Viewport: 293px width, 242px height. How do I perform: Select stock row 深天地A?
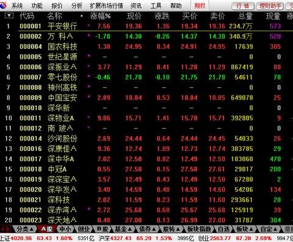pyautogui.click(x=146, y=220)
